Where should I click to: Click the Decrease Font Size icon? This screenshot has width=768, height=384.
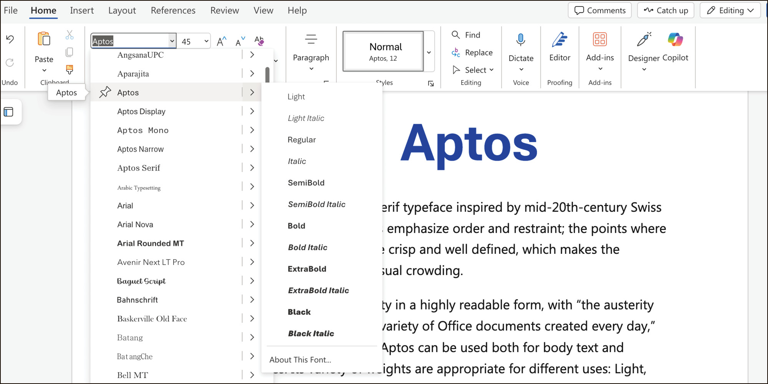pos(240,41)
